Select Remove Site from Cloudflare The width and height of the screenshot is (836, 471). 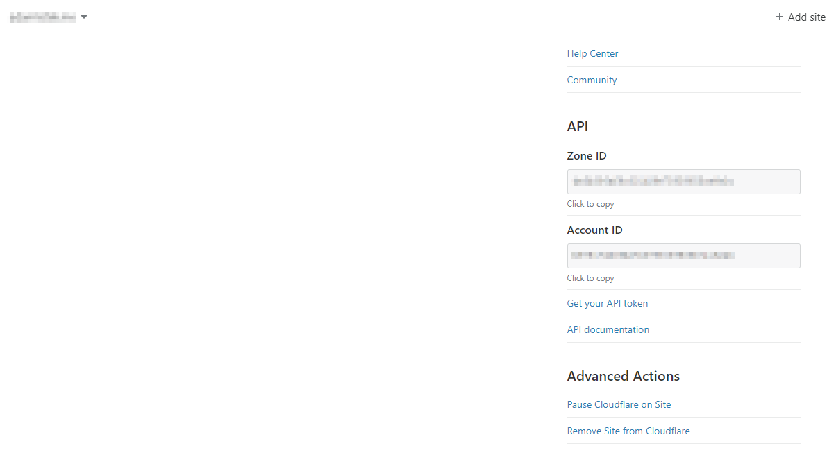click(628, 431)
